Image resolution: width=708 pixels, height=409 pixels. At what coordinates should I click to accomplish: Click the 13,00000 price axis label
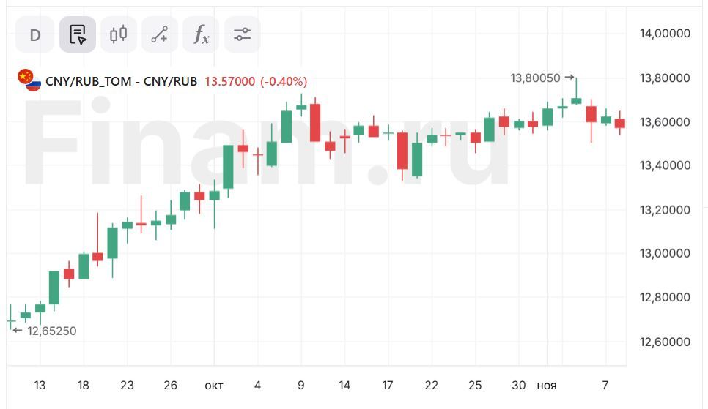pyautogui.click(x=665, y=253)
